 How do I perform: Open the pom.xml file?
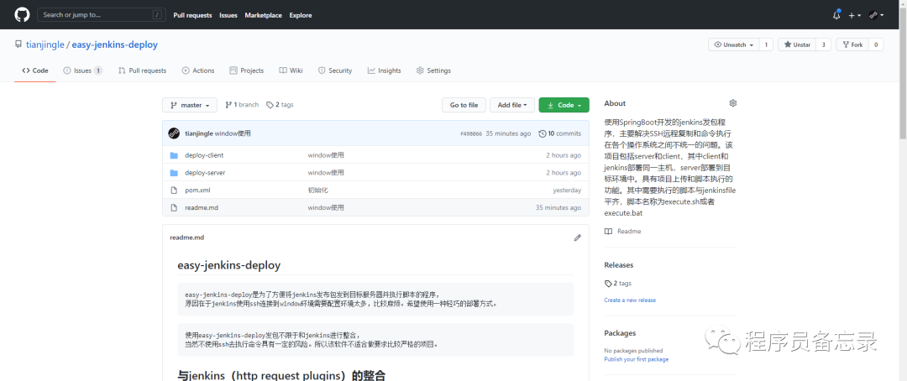pos(198,190)
